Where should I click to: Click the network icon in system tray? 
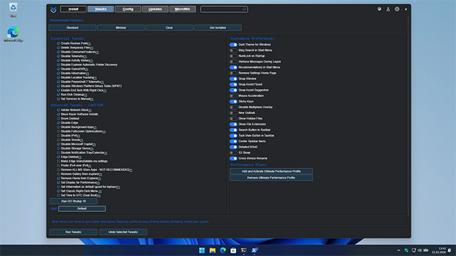(414, 250)
